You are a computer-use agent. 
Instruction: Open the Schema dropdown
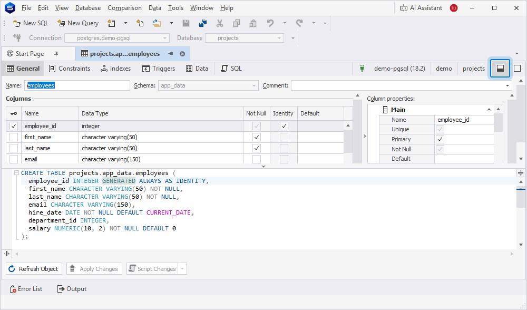[x=254, y=86]
